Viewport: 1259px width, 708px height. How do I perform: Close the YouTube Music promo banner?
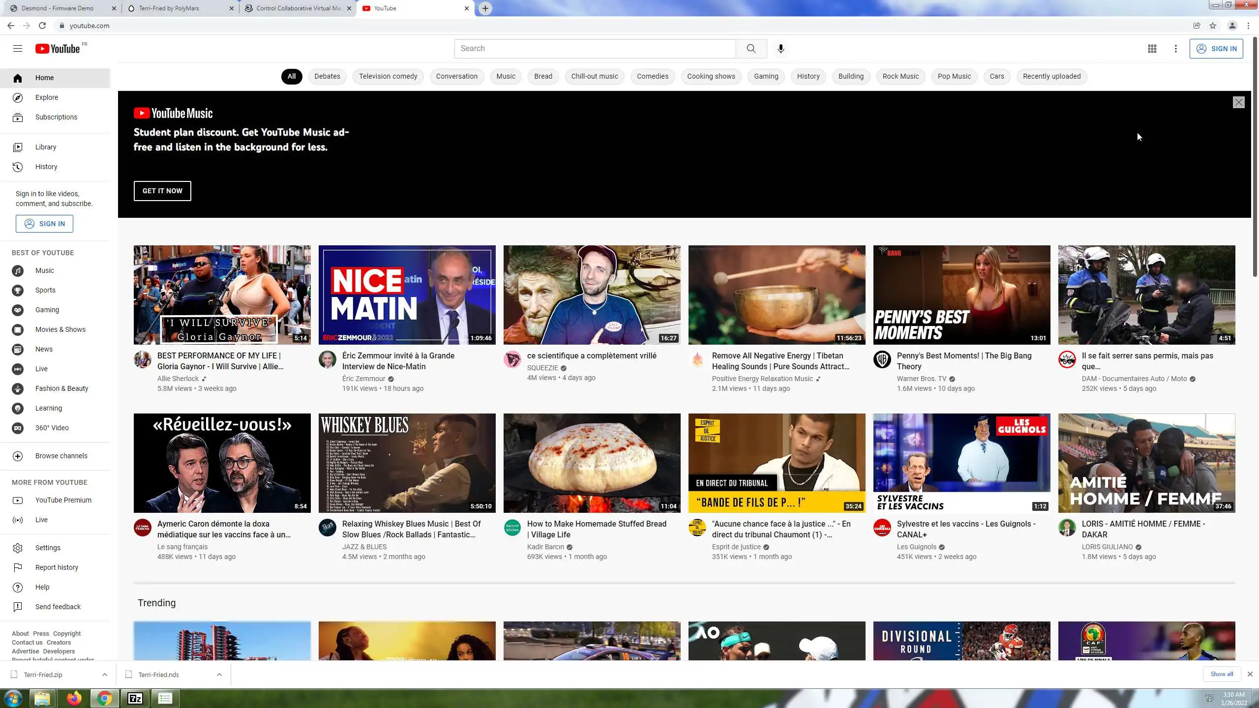[x=1238, y=102]
